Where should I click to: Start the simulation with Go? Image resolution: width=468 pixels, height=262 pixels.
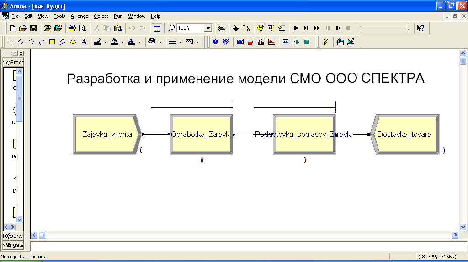[x=296, y=28]
